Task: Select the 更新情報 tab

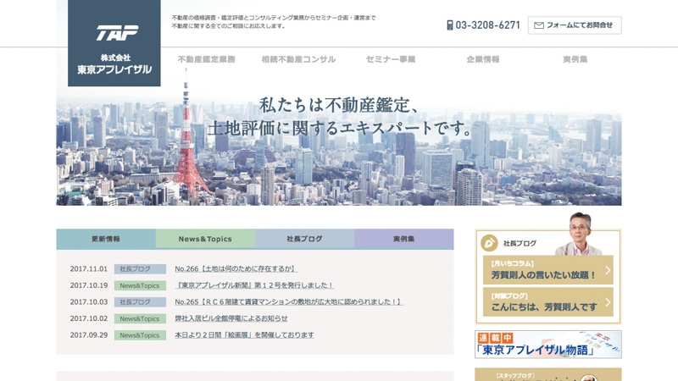Action: click(106, 239)
